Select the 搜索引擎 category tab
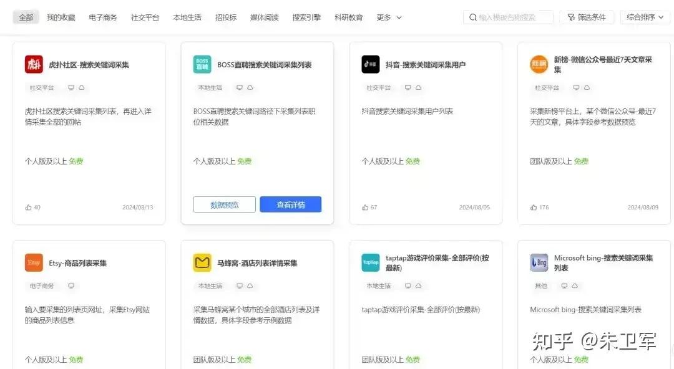 306,17
